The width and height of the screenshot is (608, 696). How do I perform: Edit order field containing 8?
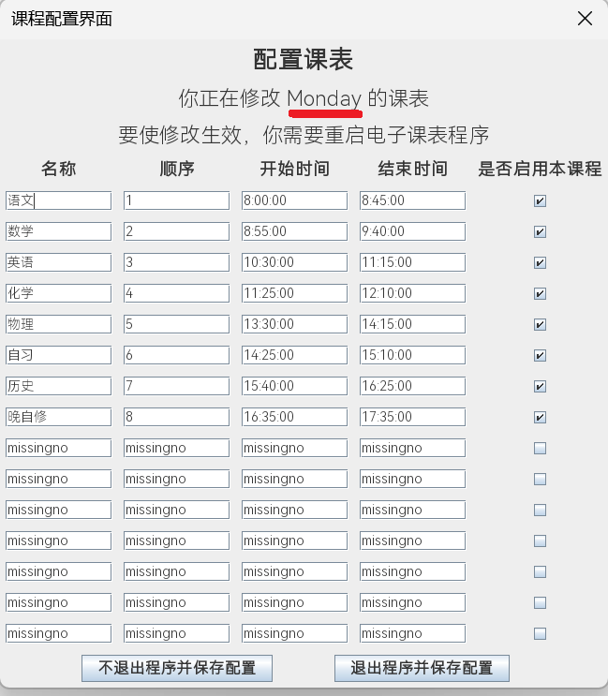[177, 417]
